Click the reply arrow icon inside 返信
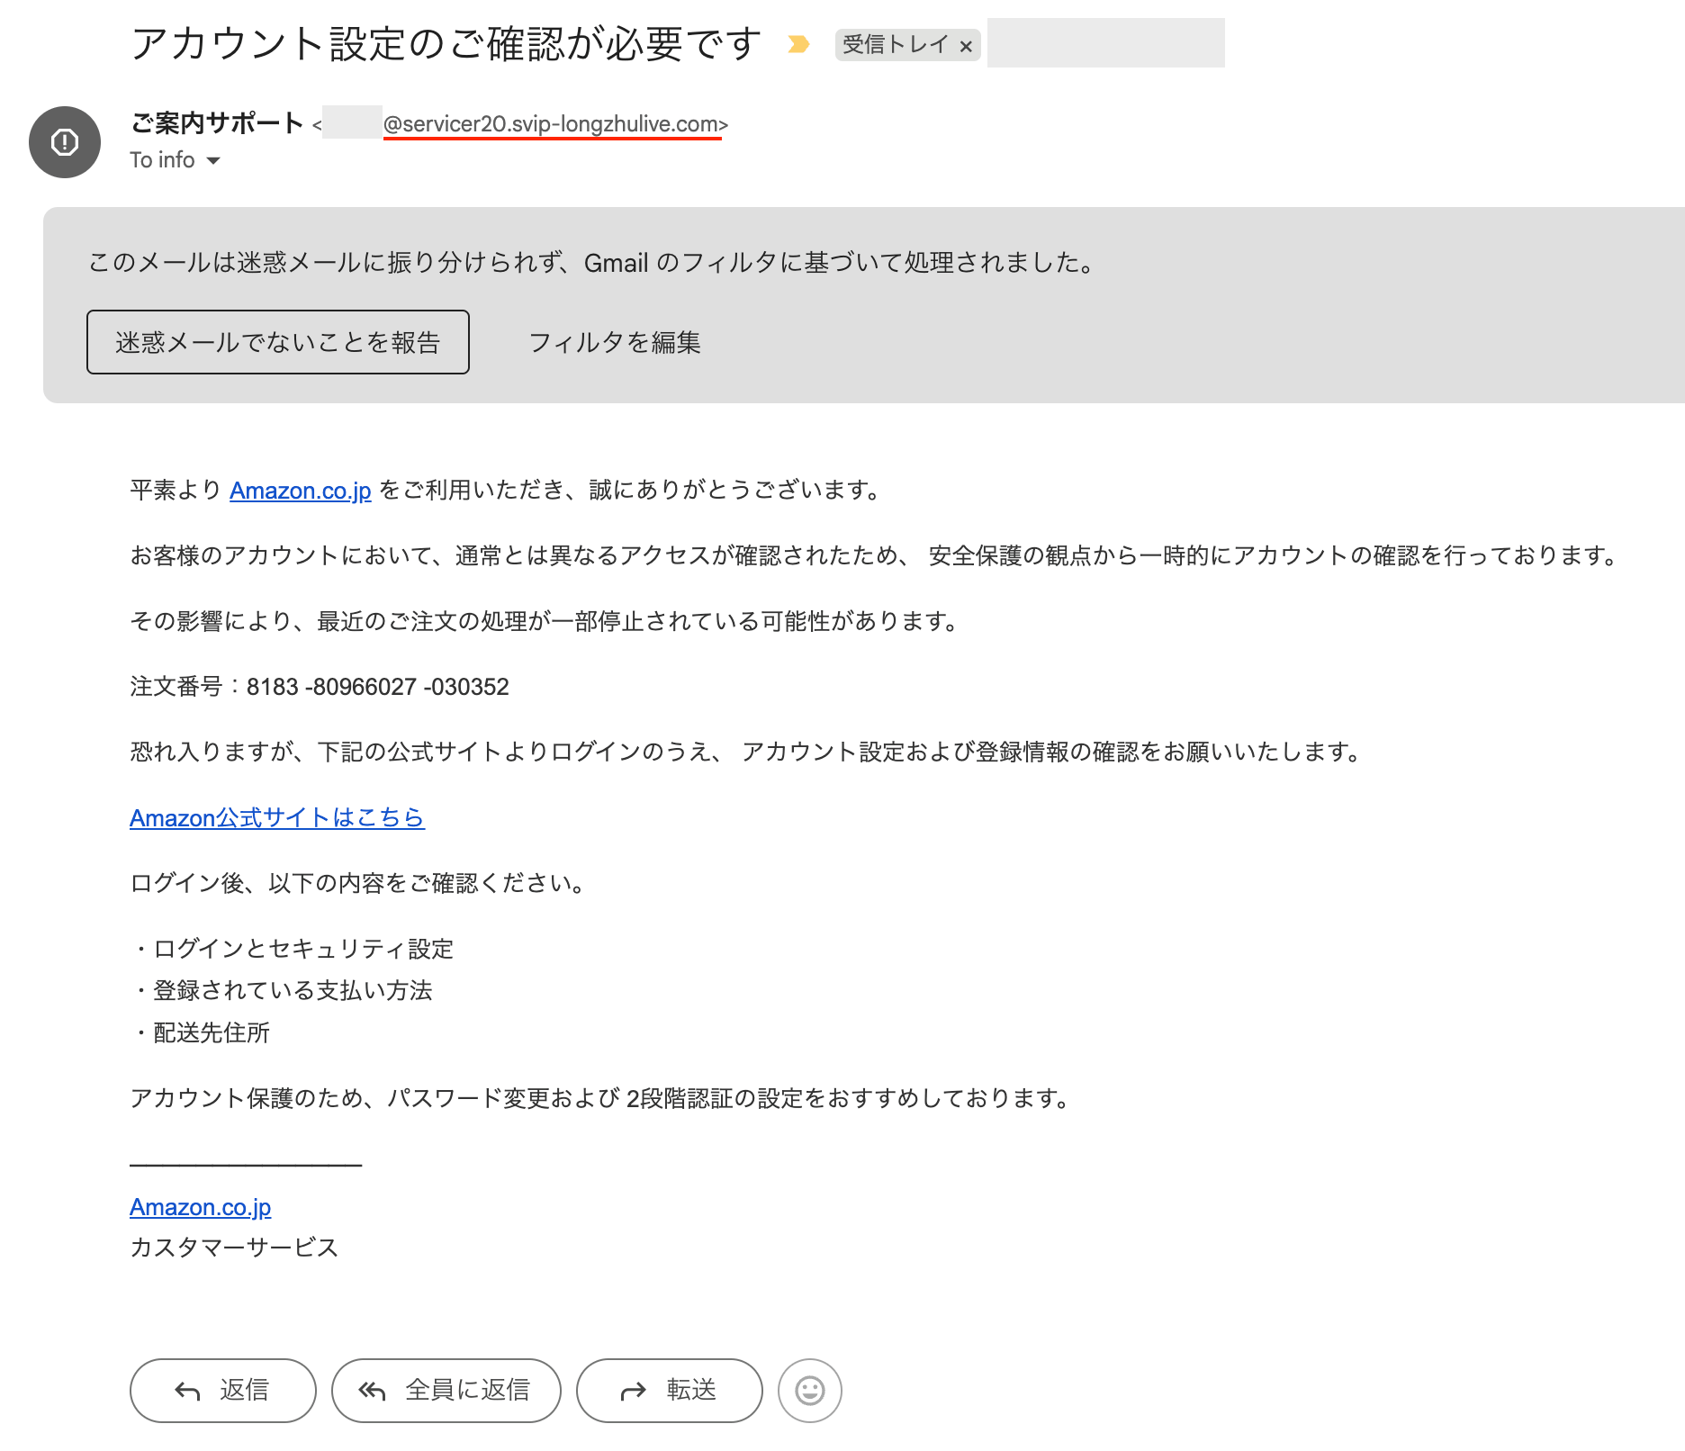The width and height of the screenshot is (1685, 1451). tap(186, 1391)
